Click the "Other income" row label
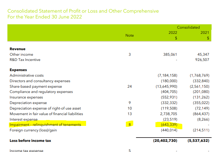The width and height of the screenshot is (219, 152). pos(21,54)
